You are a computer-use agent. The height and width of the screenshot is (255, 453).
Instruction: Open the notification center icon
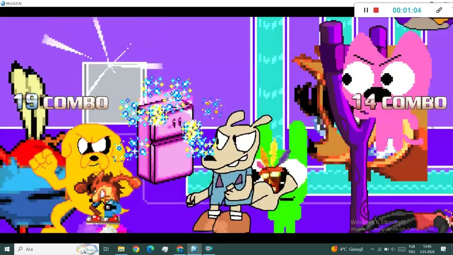[x=443, y=249]
